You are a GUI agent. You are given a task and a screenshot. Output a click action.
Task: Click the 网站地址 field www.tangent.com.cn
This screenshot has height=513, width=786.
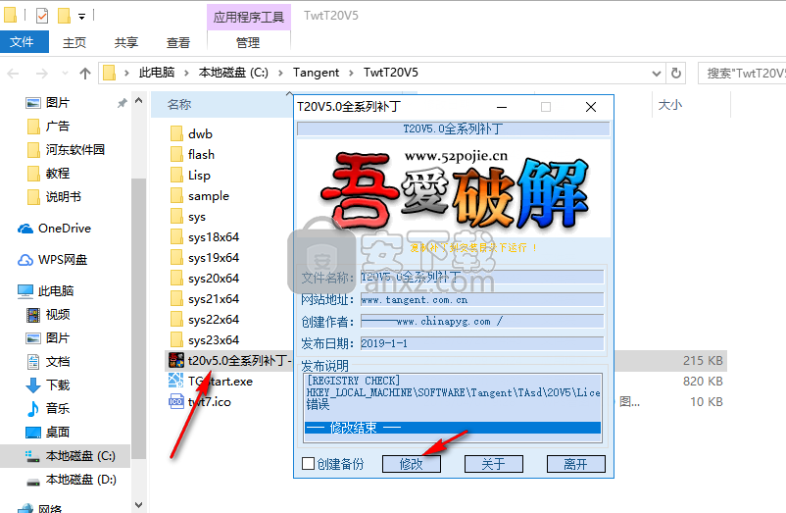482,300
